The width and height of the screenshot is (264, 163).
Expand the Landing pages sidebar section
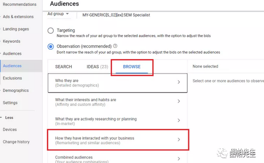click(16, 29)
